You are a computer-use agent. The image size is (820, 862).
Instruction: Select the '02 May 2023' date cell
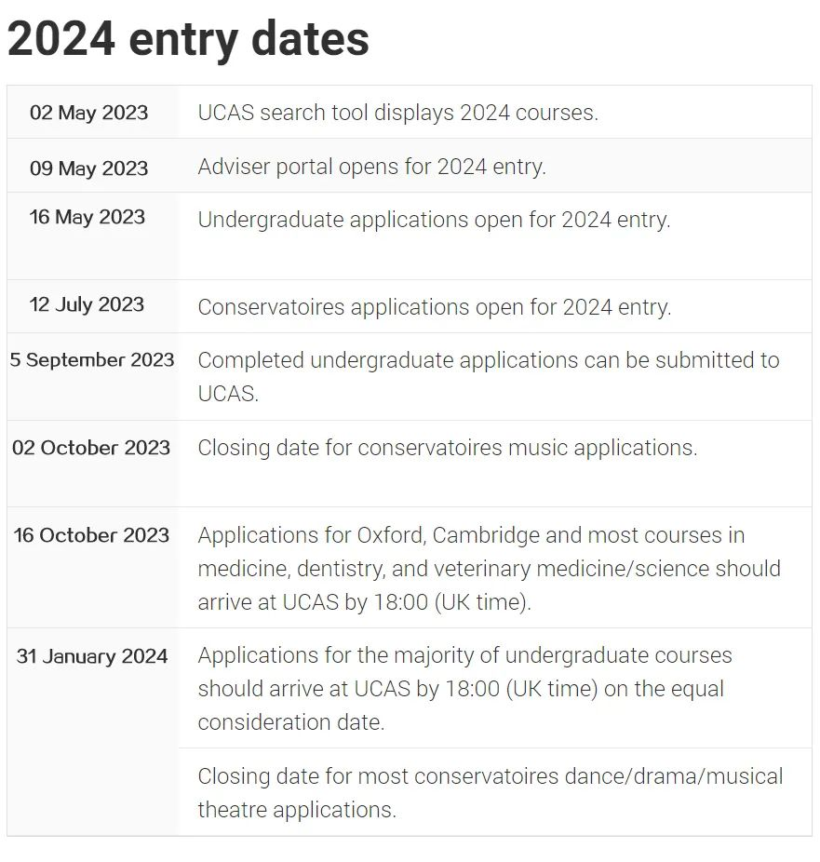pyautogui.click(x=89, y=113)
